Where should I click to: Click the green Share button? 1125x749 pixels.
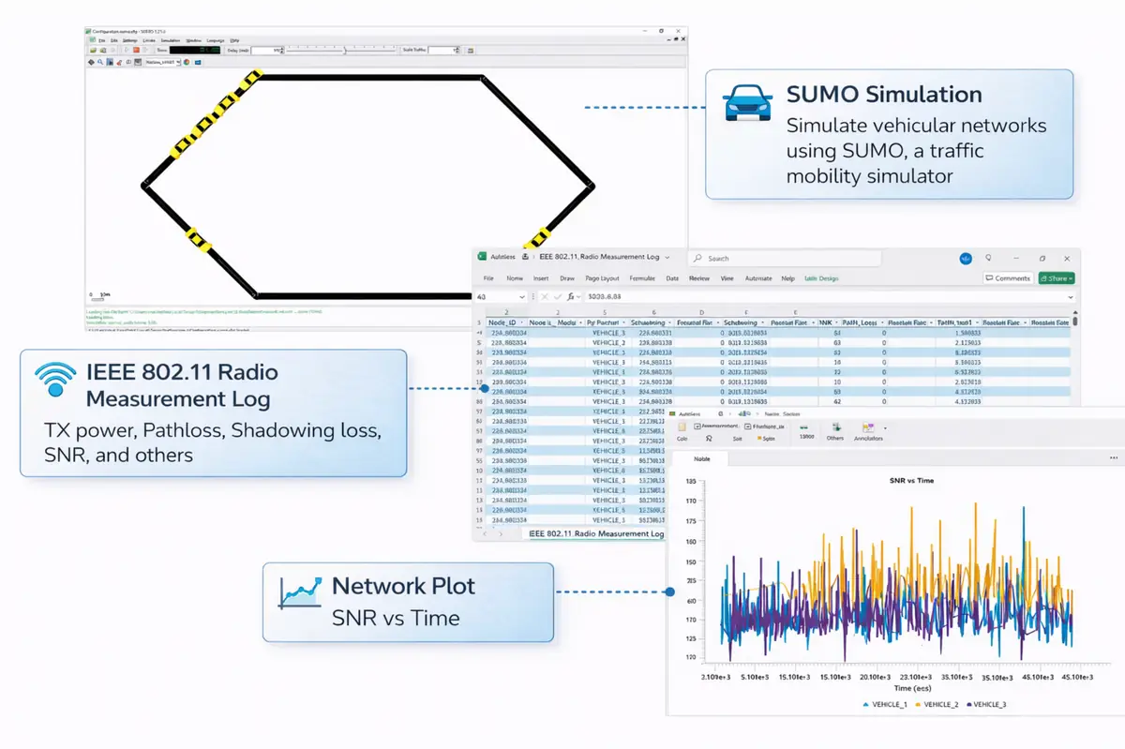pos(1056,278)
